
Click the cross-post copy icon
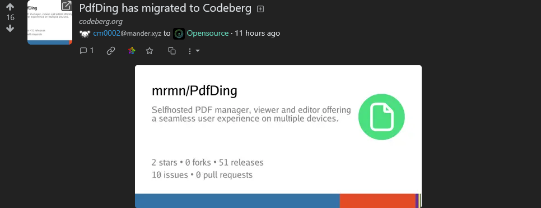coord(172,51)
